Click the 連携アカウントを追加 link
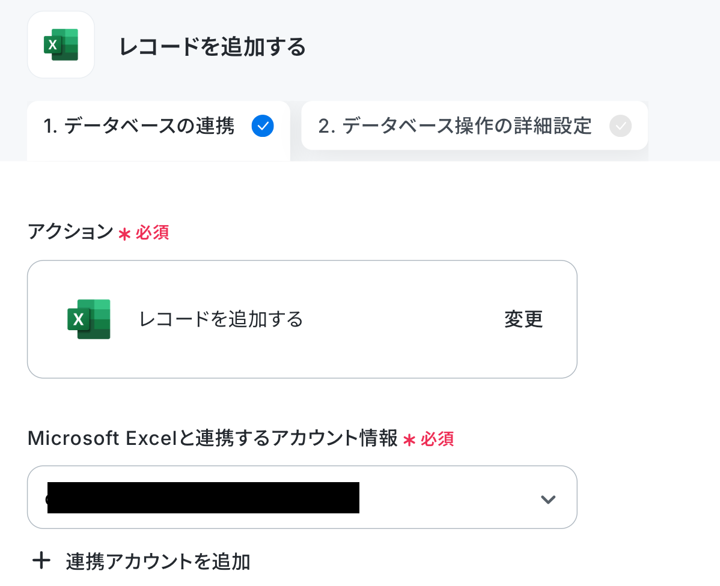720x586 pixels. point(158,561)
